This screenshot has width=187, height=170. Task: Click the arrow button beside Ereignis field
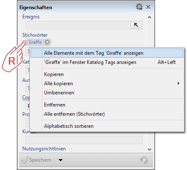point(136,25)
